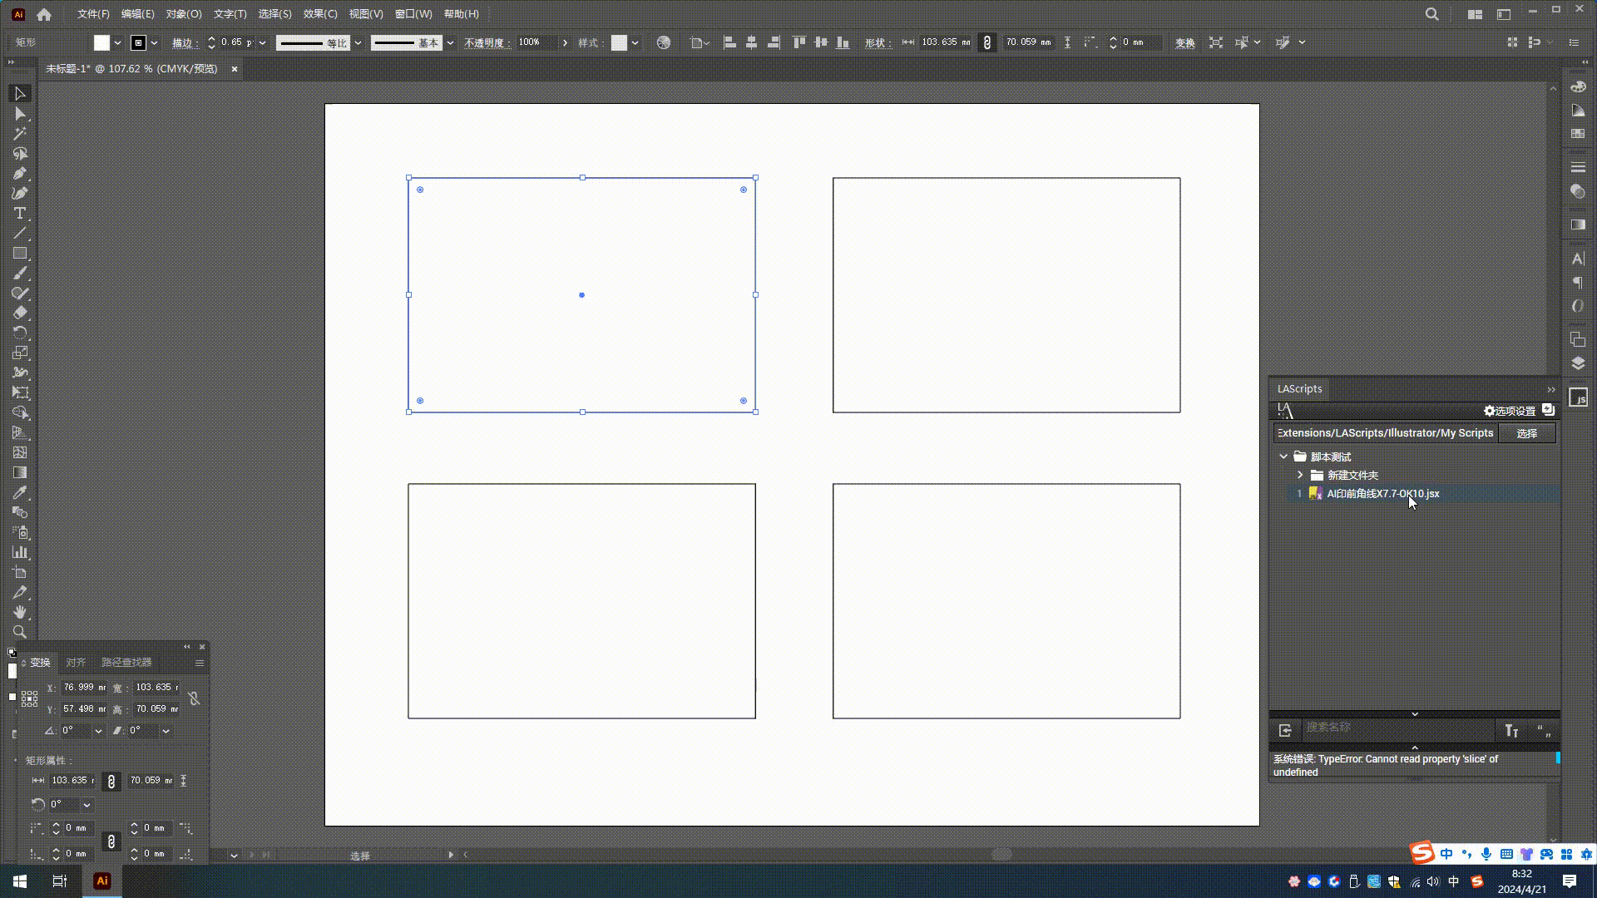Viewport: 1597px width, 898px height.
Task: Select the Hand tool
Action: click(20, 612)
